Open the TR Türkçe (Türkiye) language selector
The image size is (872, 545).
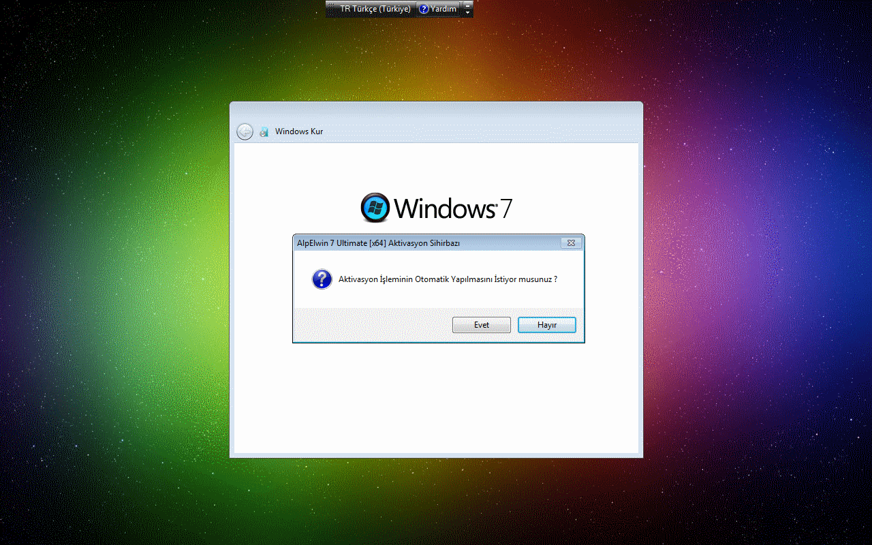(375, 9)
